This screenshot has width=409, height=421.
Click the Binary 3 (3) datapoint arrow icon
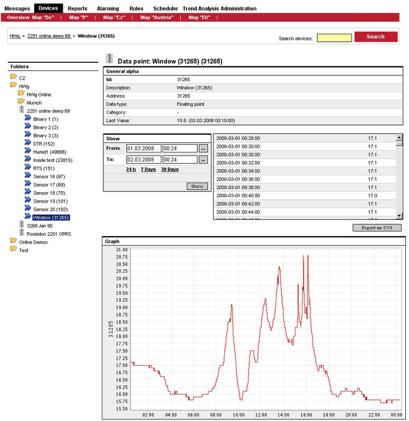point(27,134)
